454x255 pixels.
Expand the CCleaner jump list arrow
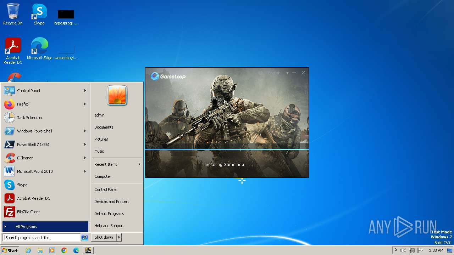(85, 158)
